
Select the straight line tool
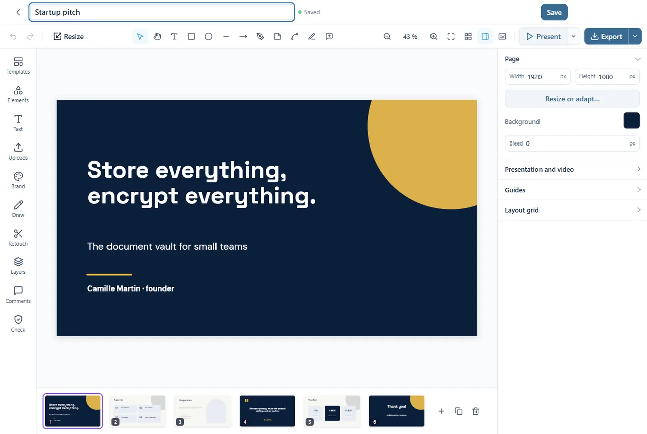click(226, 36)
